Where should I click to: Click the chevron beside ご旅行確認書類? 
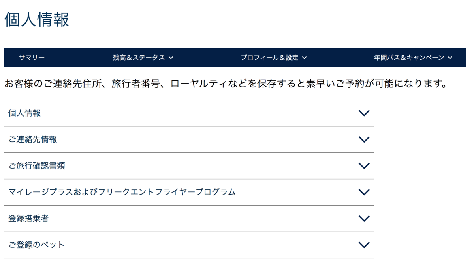pyautogui.click(x=363, y=166)
